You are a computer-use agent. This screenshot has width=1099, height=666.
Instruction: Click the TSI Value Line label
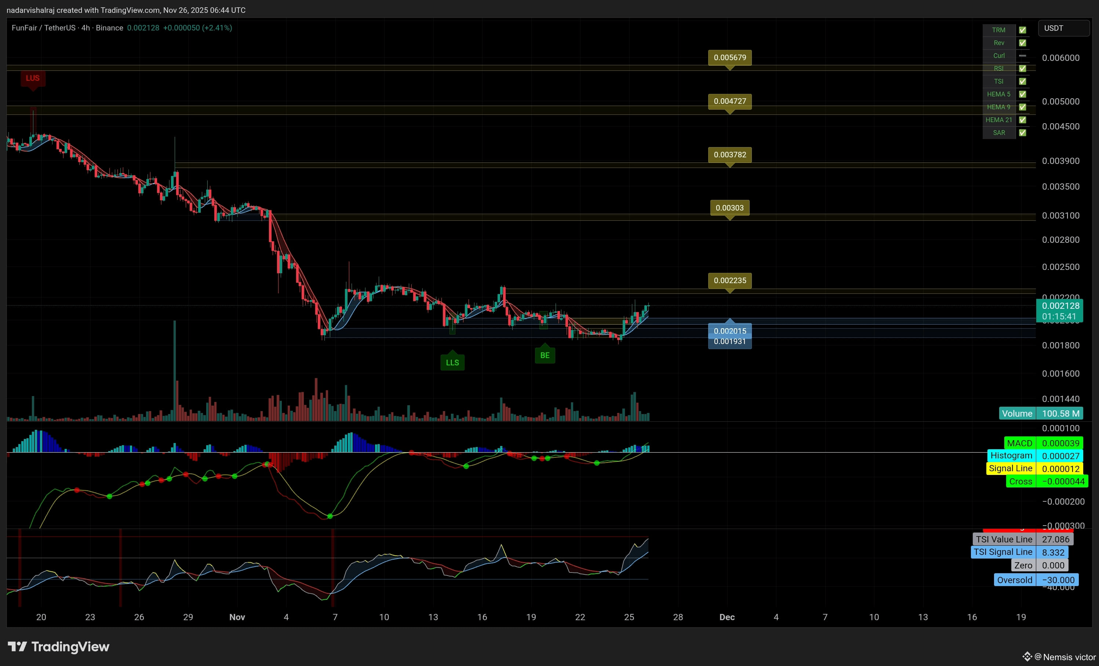(x=1004, y=539)
